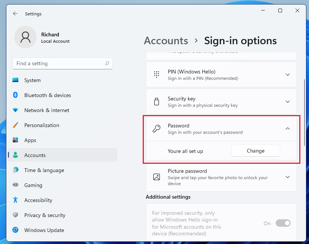The image size is (309, 244).
Task: Open Gaming via controller icon
Action: 15,185
